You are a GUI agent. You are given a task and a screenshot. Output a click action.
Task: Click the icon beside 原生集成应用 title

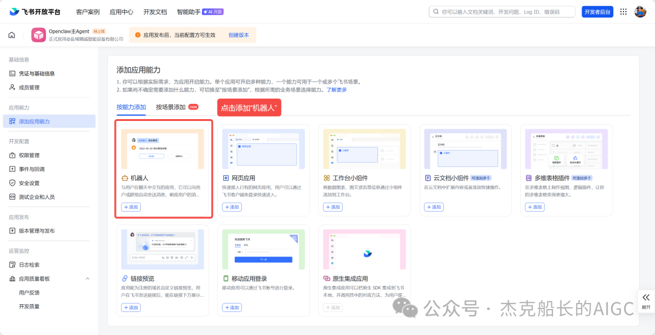coord(327,278)
